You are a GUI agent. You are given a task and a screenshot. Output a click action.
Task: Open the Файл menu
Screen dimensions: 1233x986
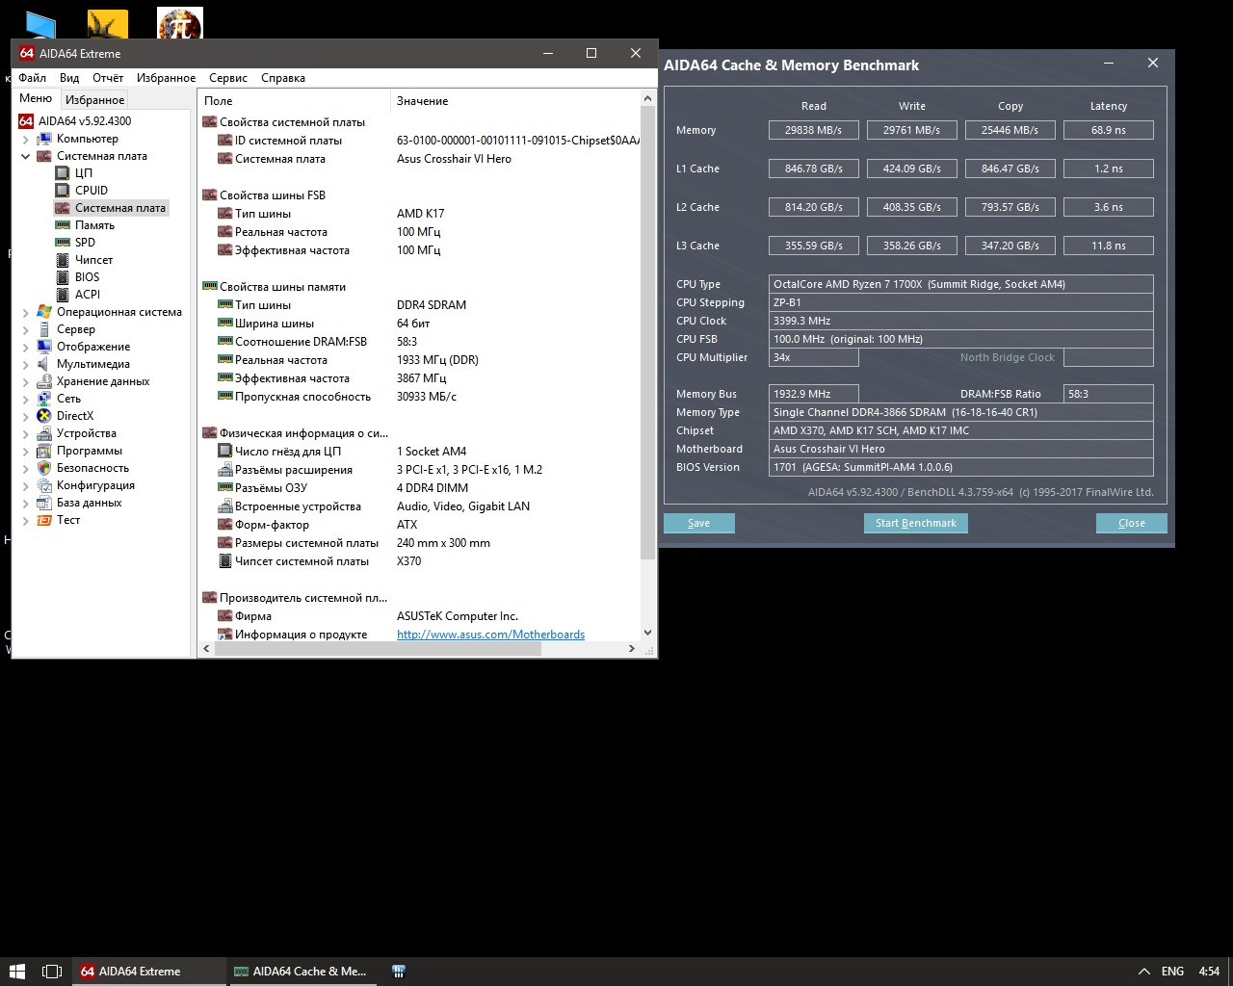pyautogui.click(x=32, y=78)
